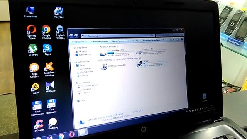Viewport: 247px width, 139px height.
Task: Click Свойства системы in the toolbar
Action: [x=100, y=41]
